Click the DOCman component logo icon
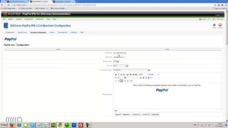The height and width of the screenshot is (128, 228). (6, 26)
